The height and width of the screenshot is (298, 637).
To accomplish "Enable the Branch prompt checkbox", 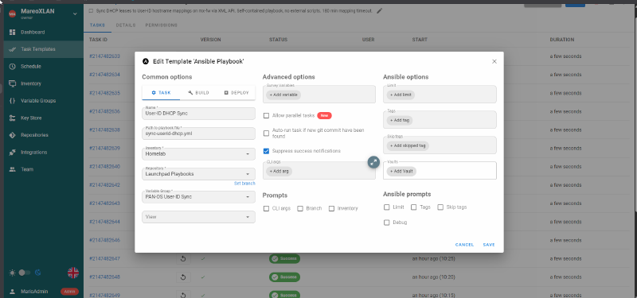I will click(x=300, y=208).
